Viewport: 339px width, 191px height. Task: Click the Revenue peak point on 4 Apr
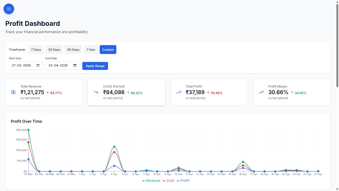coord(114,147)
